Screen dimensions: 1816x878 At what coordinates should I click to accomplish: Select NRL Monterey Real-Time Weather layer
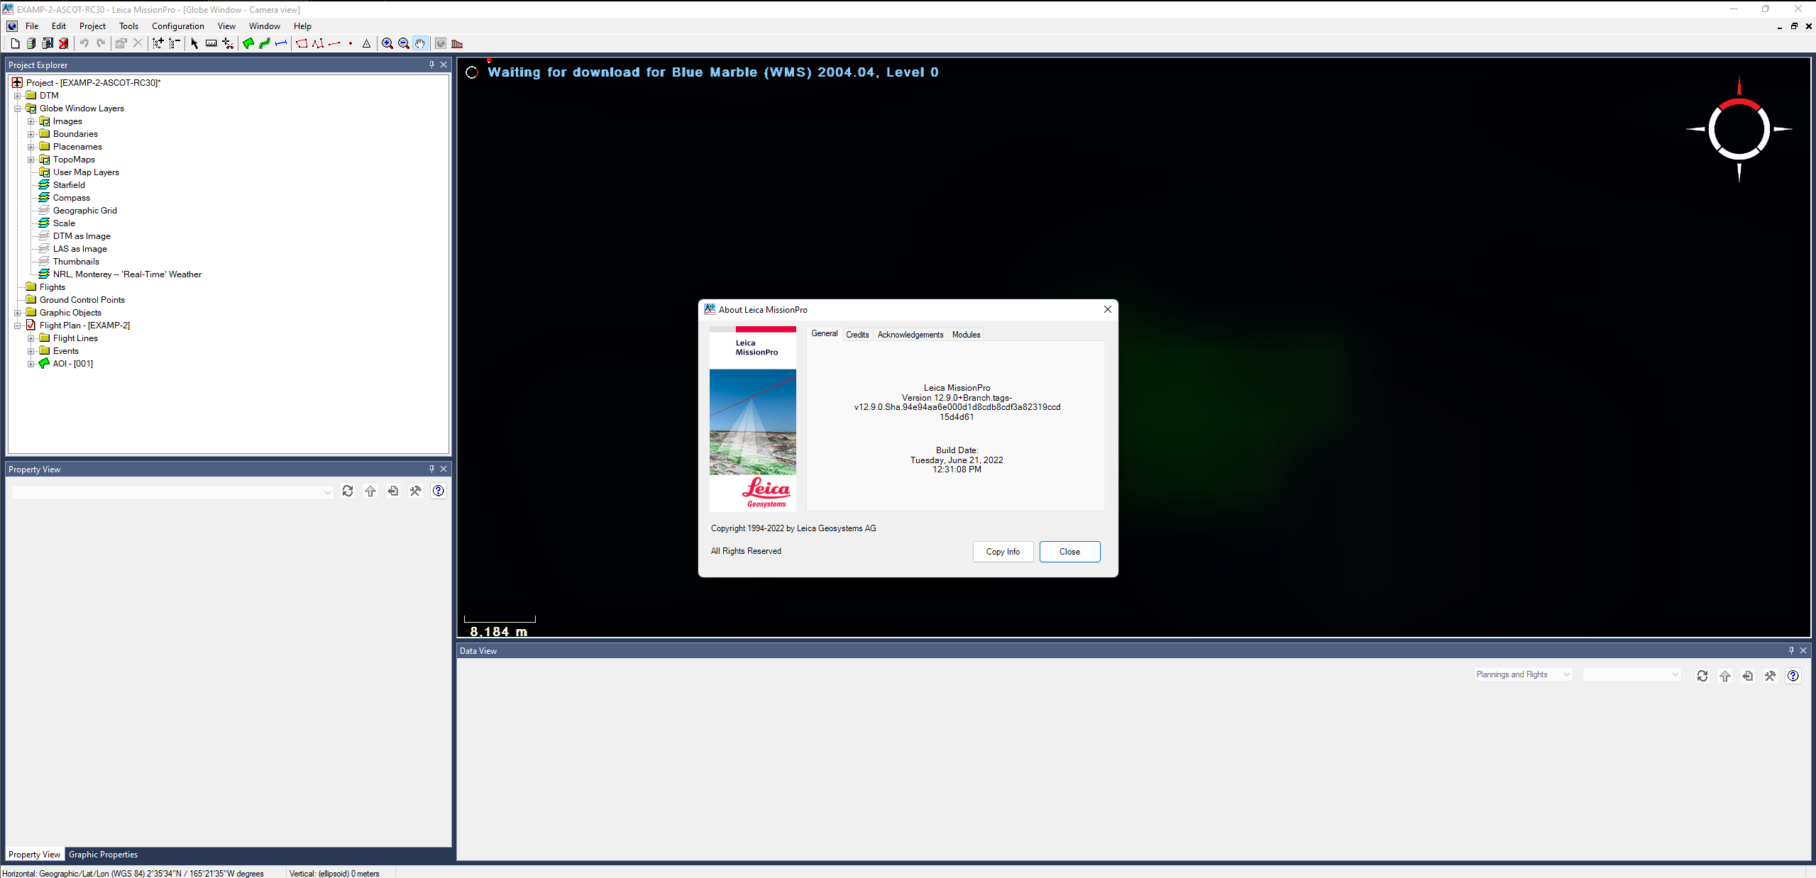pos(127,274)
